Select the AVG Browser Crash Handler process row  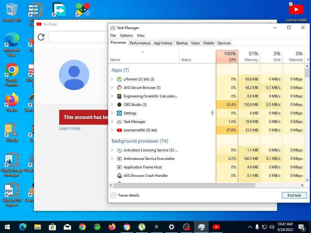tap(206, 176)
